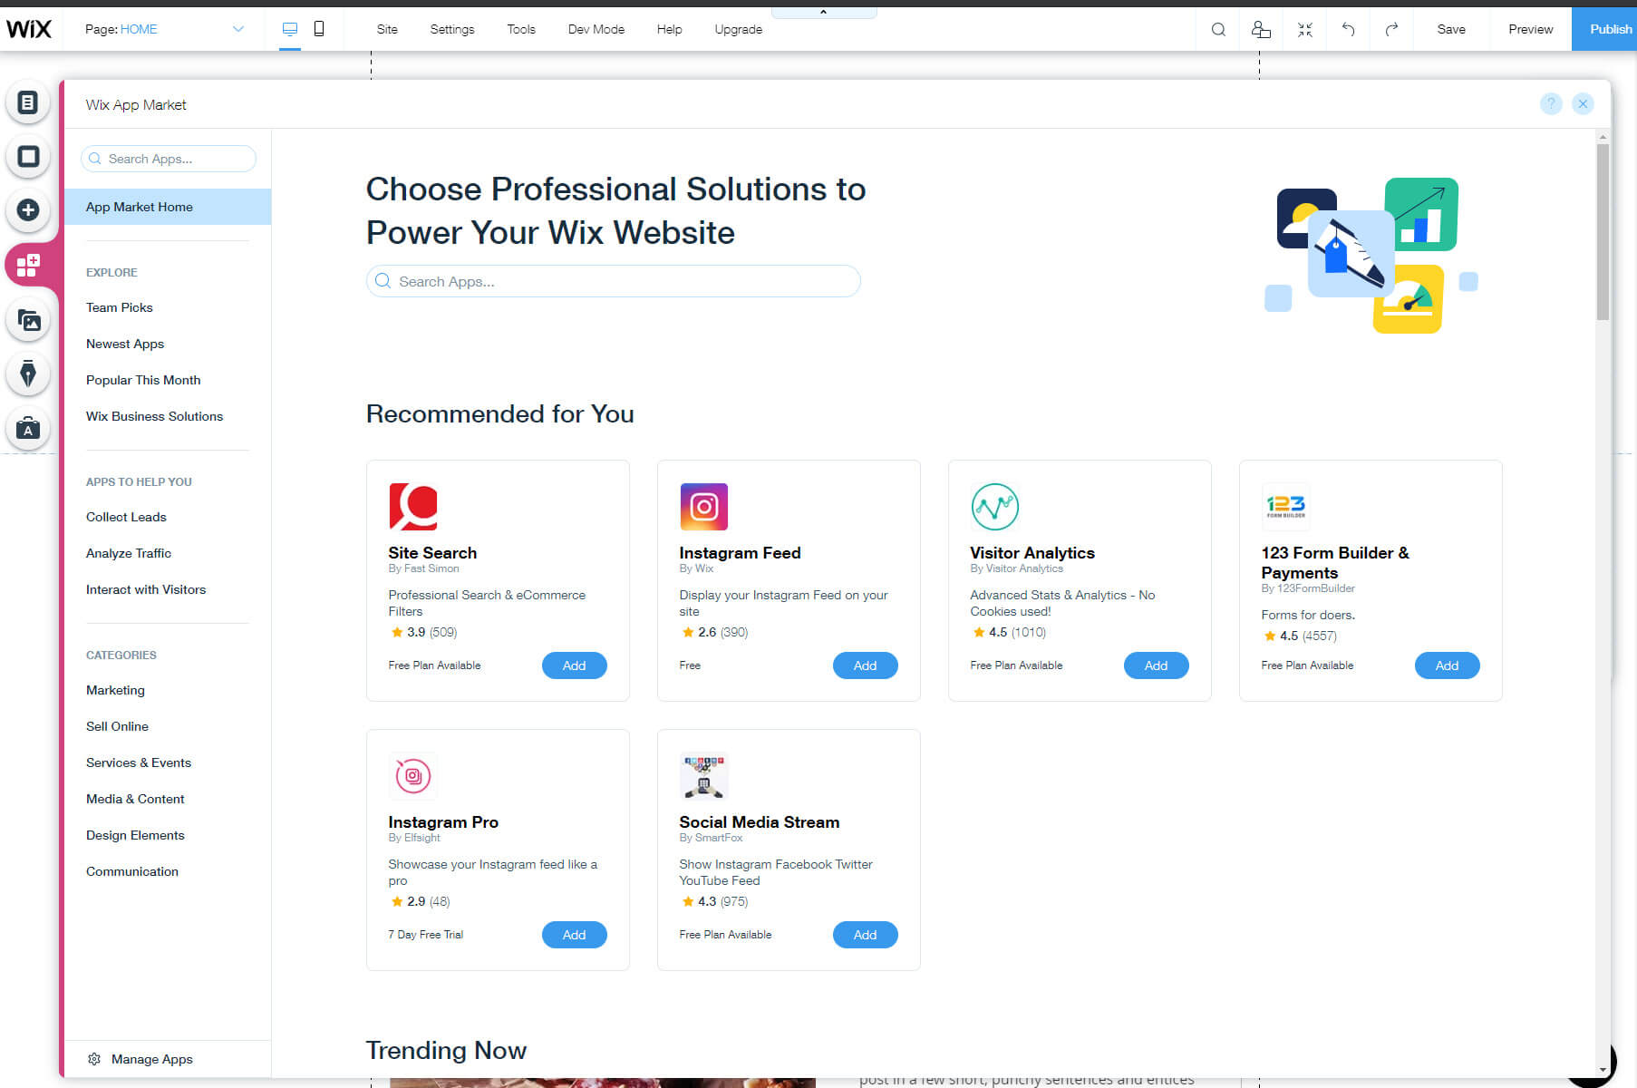Viewport: 1637px width, 1088px height.
Task: Select the pen nib sidebar icon
Action: (x=28, y=374)
